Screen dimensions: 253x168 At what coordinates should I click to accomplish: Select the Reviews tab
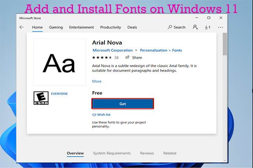point(147,153)
